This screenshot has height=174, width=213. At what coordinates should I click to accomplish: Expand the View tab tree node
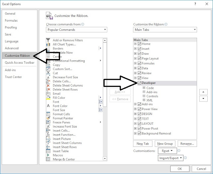point(135,78)
